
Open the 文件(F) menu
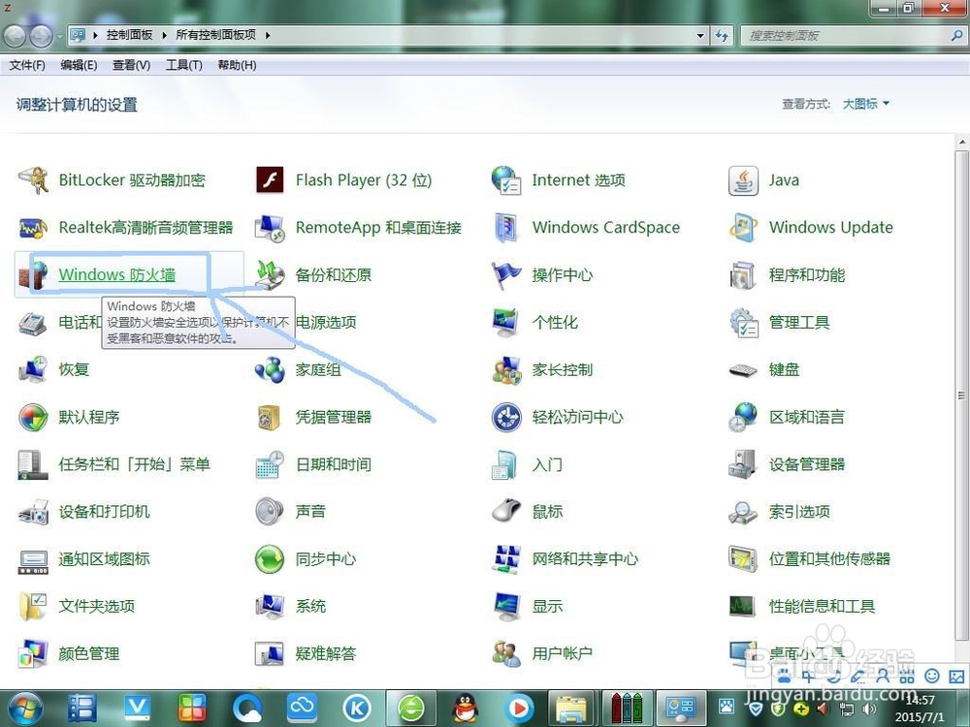(x=26, y=65)
